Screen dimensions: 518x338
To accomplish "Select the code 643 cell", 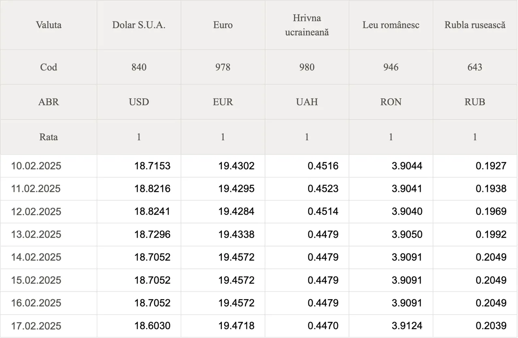I will tap(475, 67).
